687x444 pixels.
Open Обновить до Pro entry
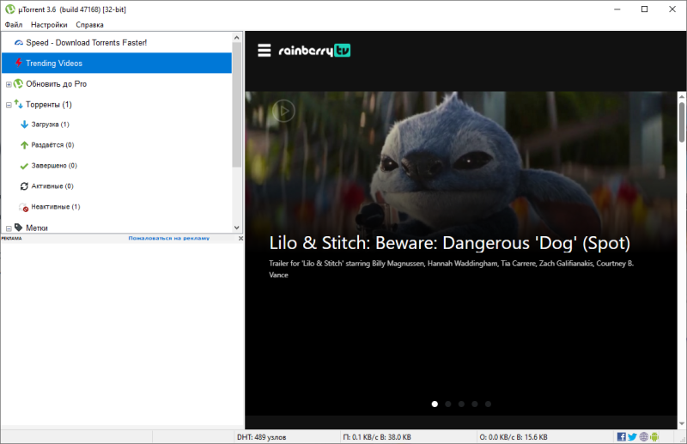pyautogui.click(x=56, y=83)
